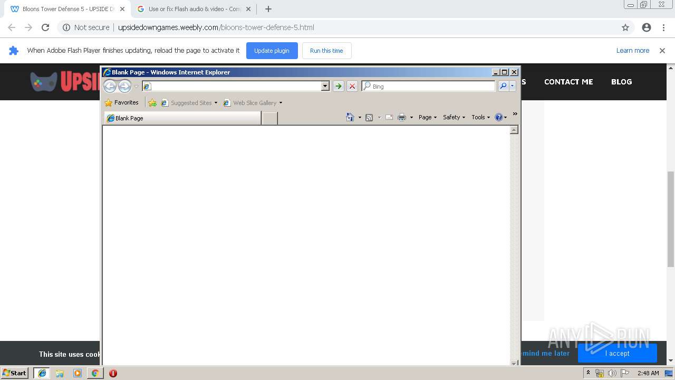Open Web Slice Gallery dropdown
The height and width of the screenshot is (380, 675).
[253, 103]
